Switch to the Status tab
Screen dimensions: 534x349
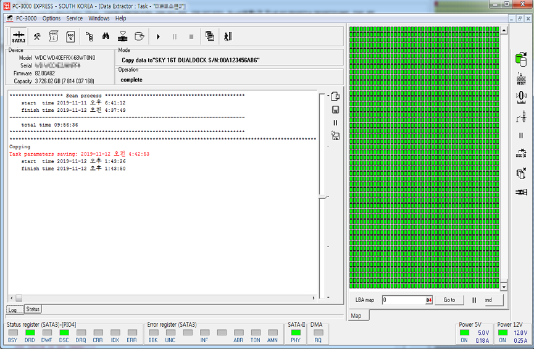click(33, 309)
